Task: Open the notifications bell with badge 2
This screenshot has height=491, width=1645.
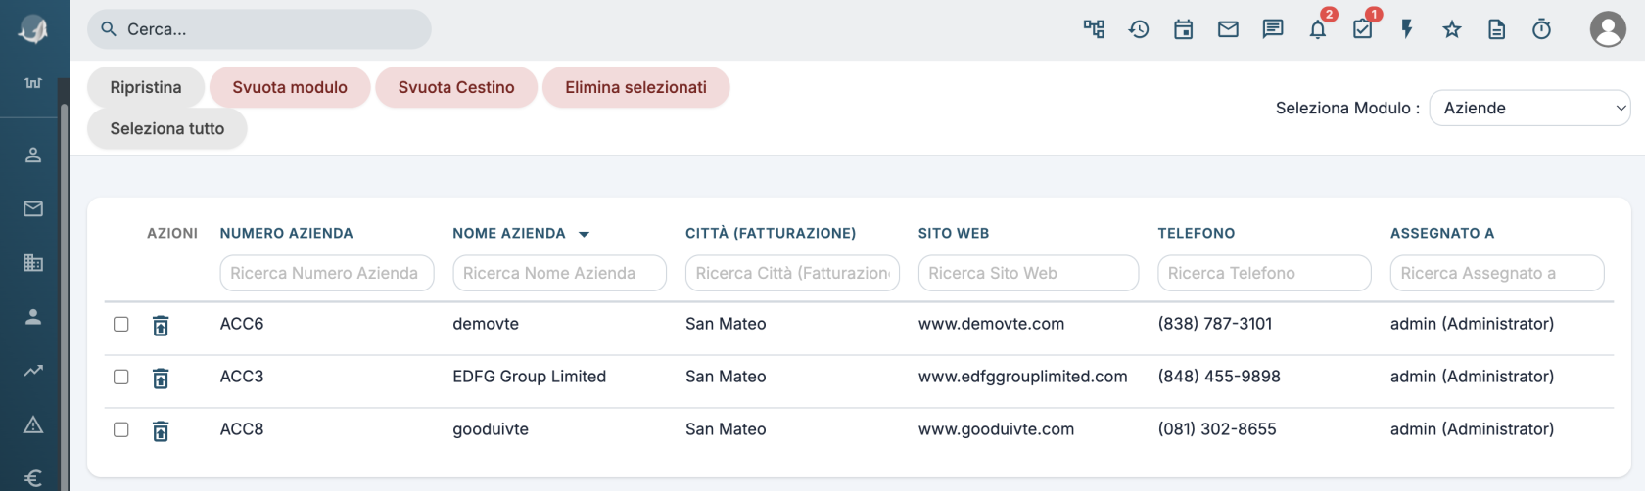Action: click(x=1318, y=29)
